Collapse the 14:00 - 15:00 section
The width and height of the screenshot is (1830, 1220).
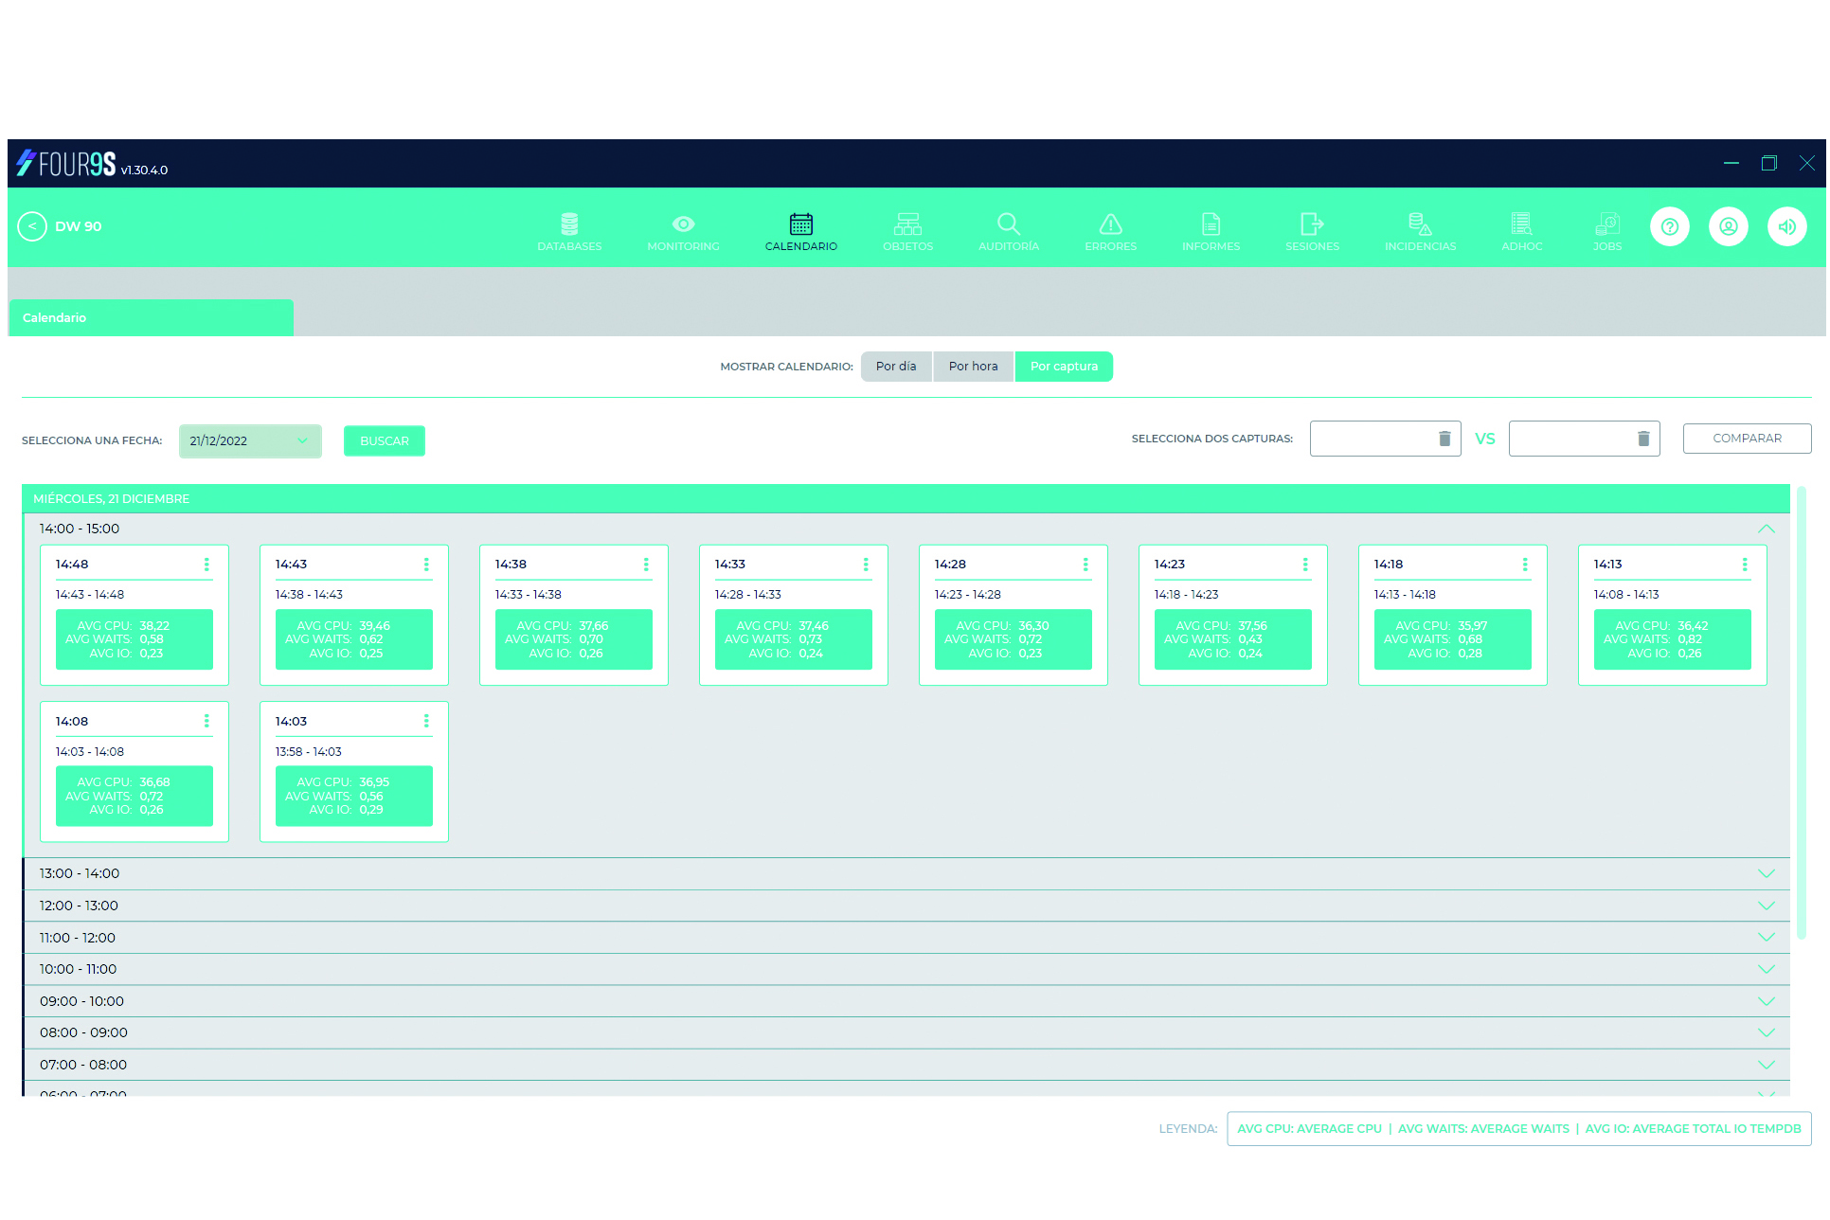click(x=1767, y=529)
